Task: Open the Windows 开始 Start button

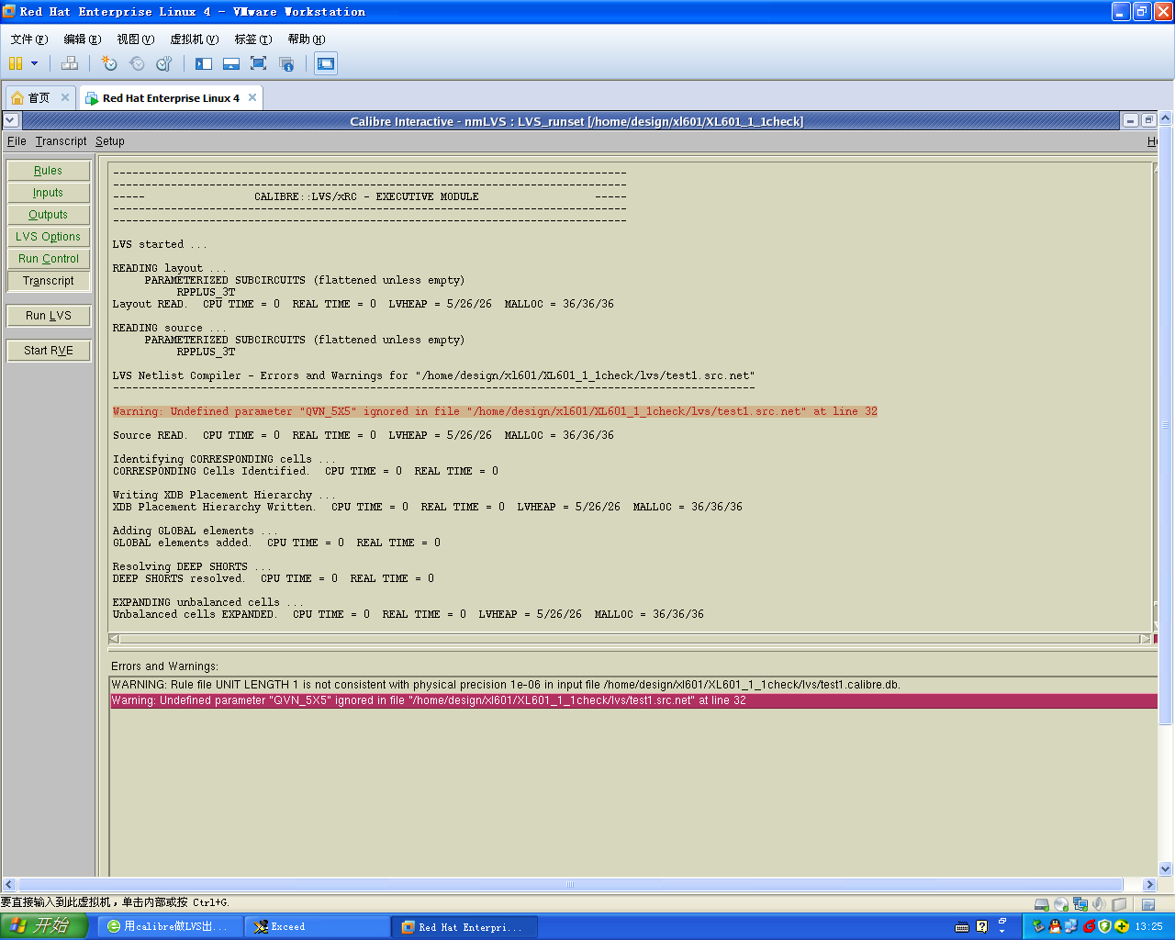Action: click(44, 926)
